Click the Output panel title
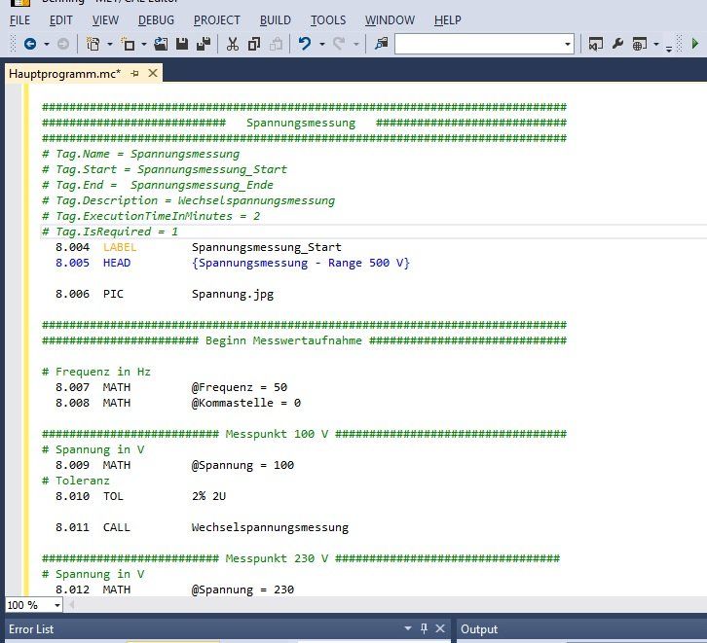The image size is (707, 643). (x=479, y=629)
